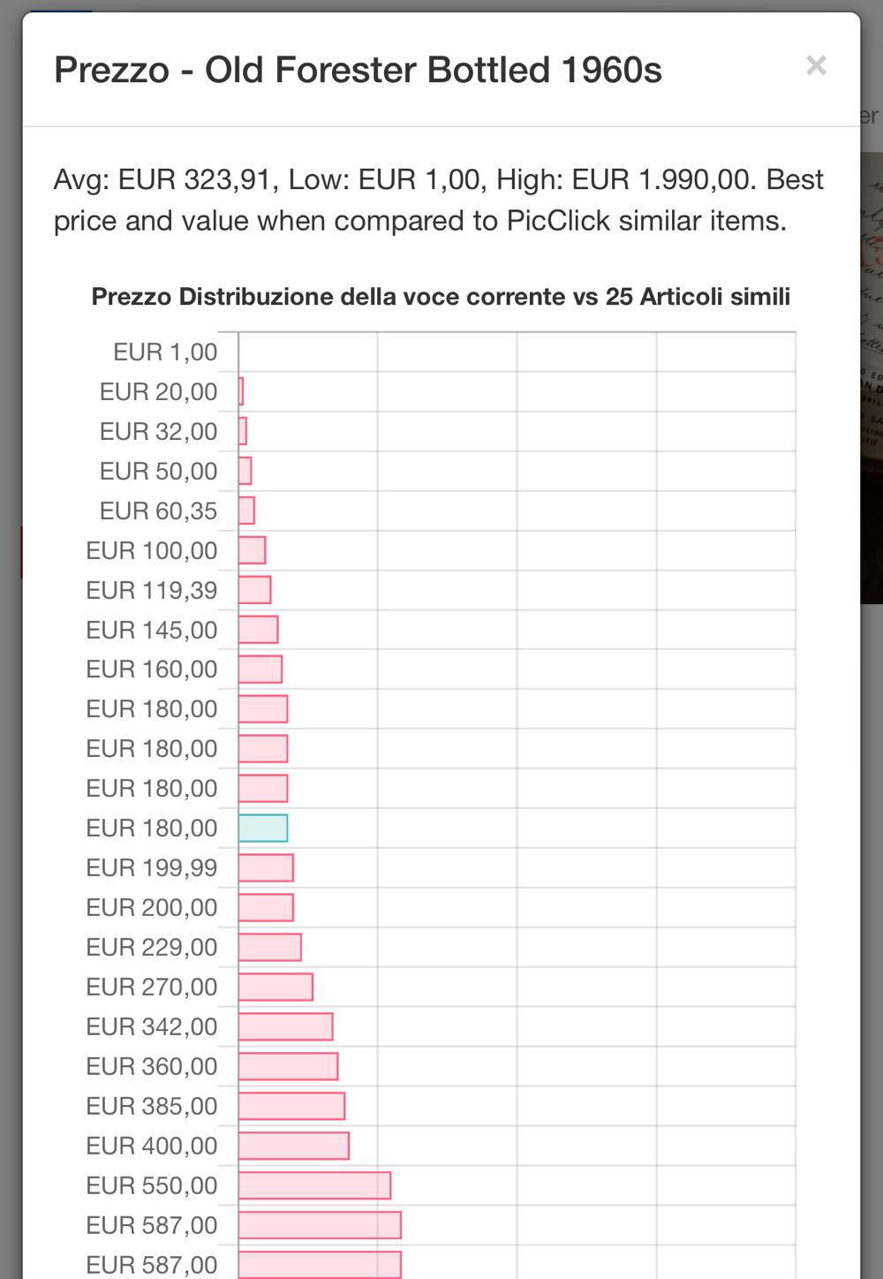Click the EUR 400,00 price bar
The width and height of the screenshot is (883, 1279).
[294, 1146]
